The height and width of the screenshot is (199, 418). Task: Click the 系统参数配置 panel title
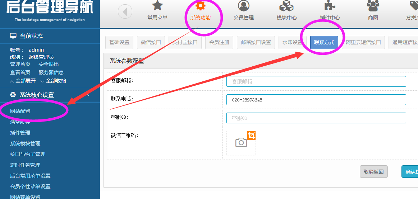click(x=127, y=61)
